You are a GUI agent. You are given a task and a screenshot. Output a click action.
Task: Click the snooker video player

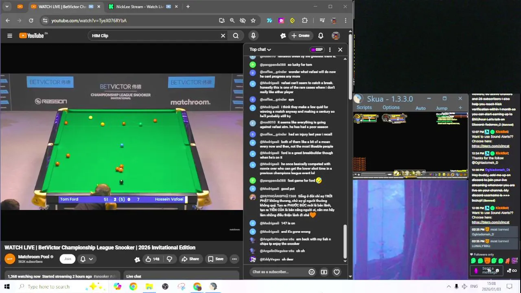click(x=121, y=142)
